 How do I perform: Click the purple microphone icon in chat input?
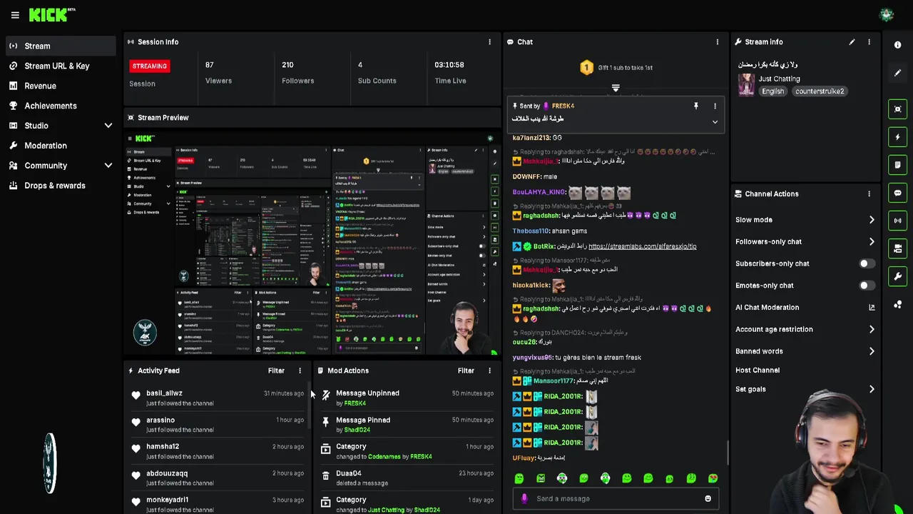(x=524, y=499)
